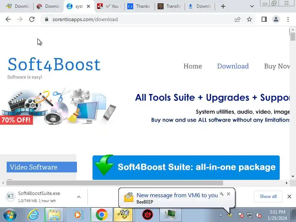Close the active syst tab

click(x=88, y=6)
